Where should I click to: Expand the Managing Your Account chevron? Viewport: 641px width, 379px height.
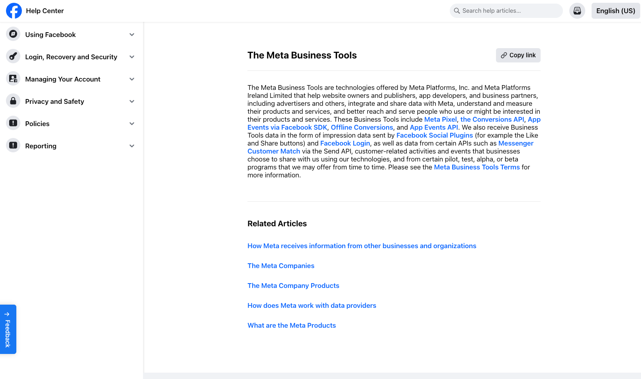click(132, 79)
